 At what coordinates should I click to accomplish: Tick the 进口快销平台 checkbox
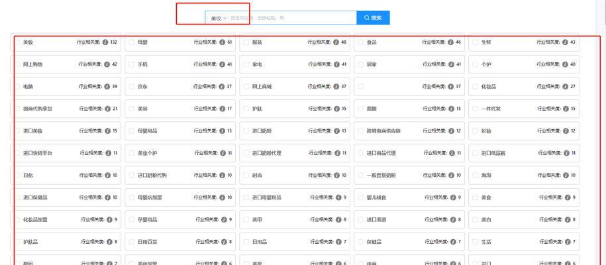point(17,153)
